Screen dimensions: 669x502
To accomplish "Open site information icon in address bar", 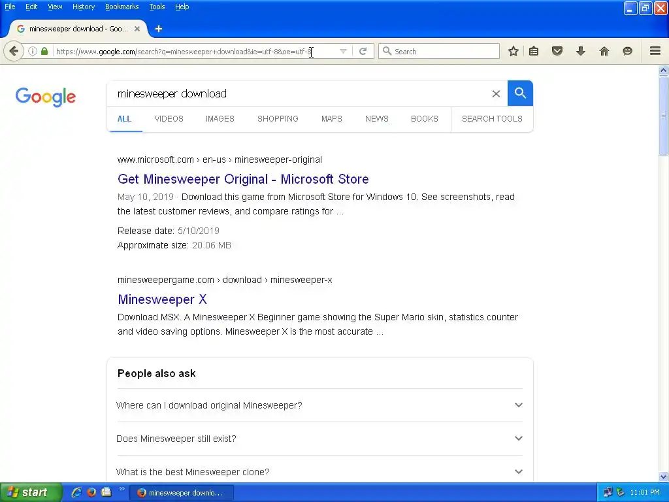I will click(33, 51).
